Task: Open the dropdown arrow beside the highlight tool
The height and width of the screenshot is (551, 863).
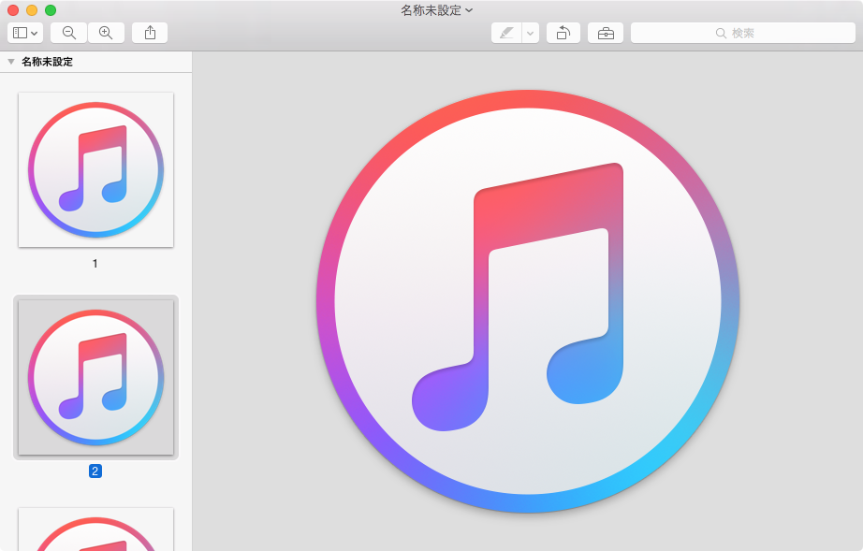Action: (x=530, y=33)
